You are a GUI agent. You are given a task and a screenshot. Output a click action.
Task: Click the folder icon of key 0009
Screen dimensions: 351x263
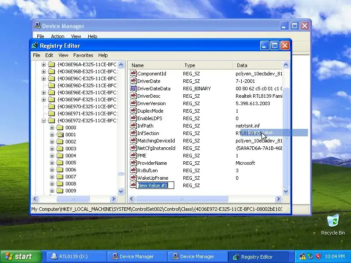click(60, 191)
